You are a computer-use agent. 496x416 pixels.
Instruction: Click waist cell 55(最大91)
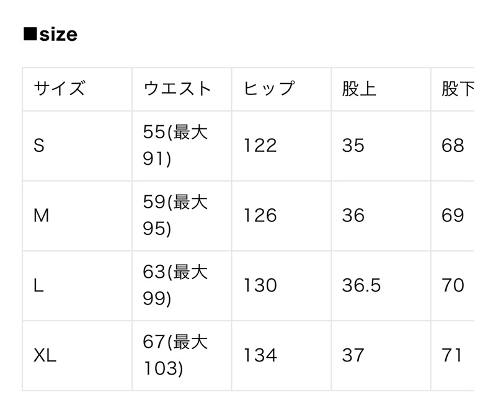click(175, 146)
